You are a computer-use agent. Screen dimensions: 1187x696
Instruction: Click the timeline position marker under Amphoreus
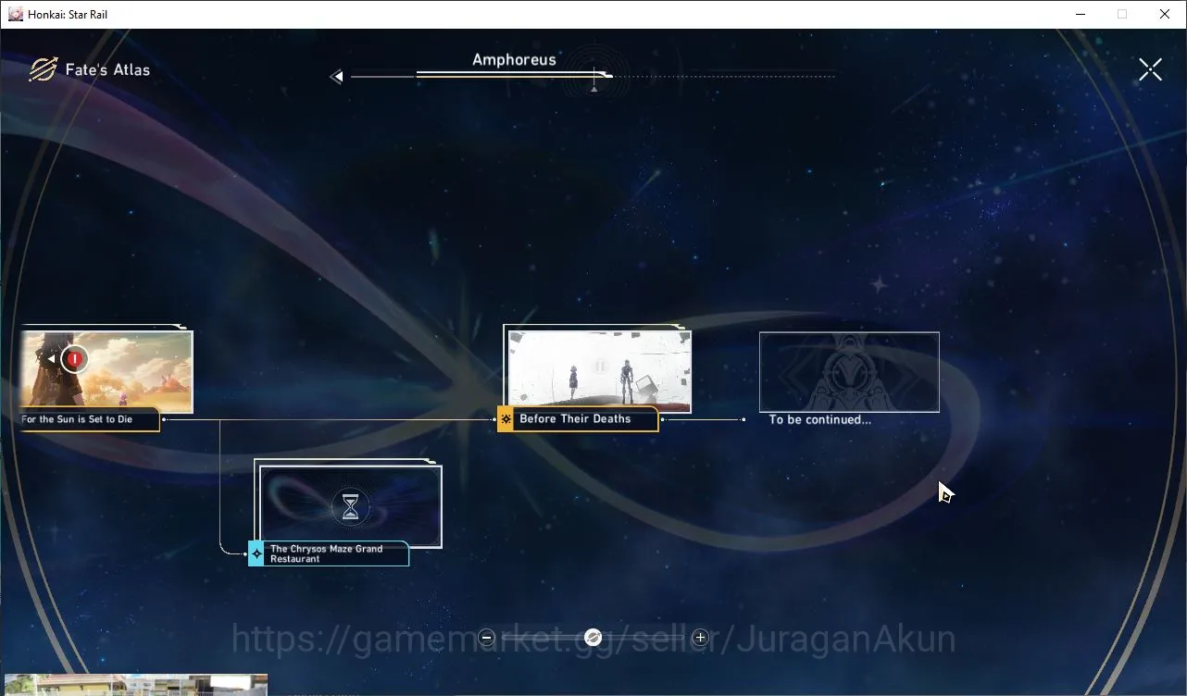point(594,89)
